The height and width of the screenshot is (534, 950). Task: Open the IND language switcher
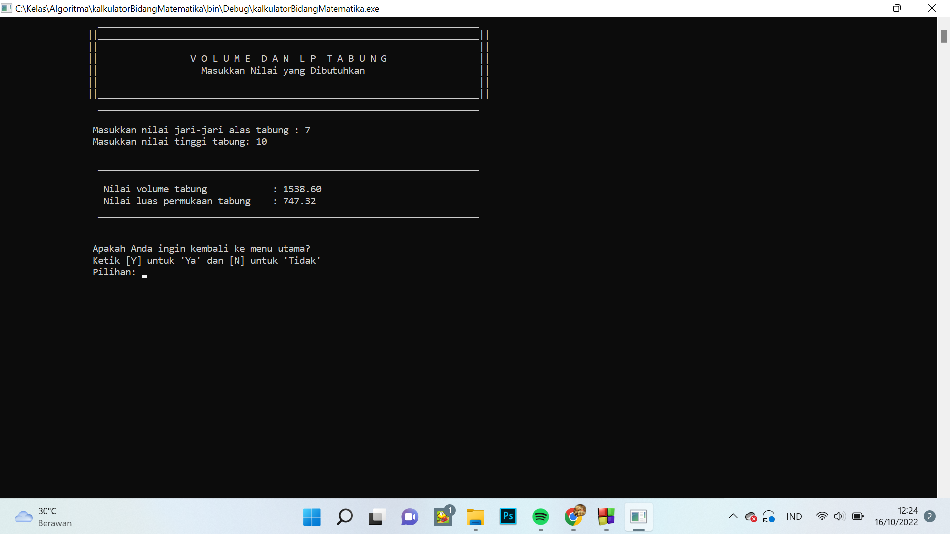[x=794, y=517]
